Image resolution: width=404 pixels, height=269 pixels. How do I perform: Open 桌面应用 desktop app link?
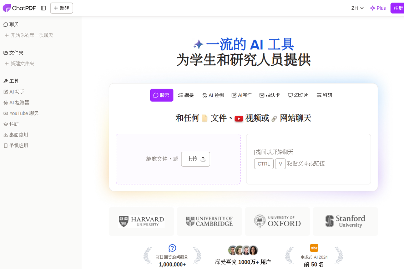pos(16,135)
